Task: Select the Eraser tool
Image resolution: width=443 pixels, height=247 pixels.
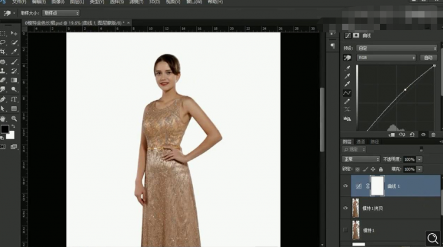Action: click(3, 80)
